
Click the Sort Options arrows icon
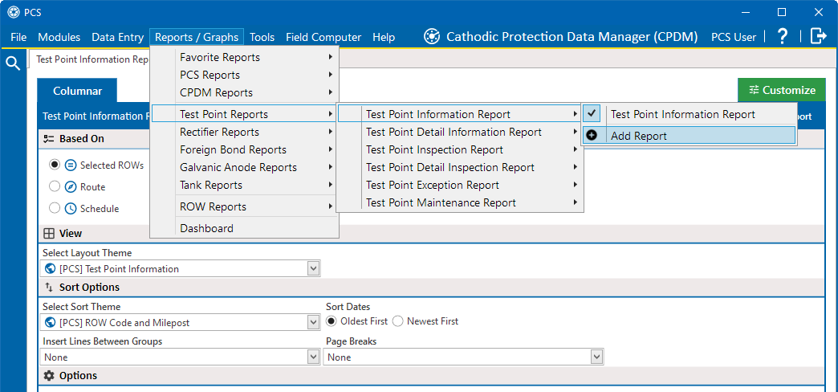tap(49, 288)
